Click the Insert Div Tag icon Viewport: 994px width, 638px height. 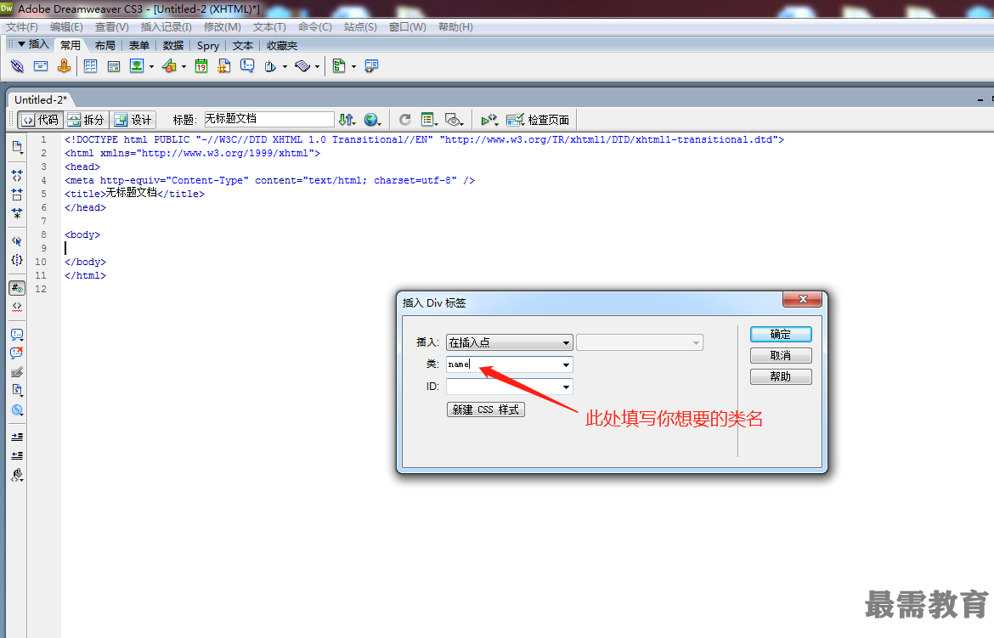[x=114, y=66]
